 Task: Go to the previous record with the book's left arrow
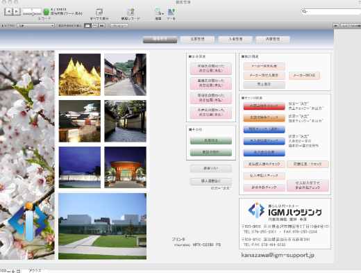tap(9, 11)
